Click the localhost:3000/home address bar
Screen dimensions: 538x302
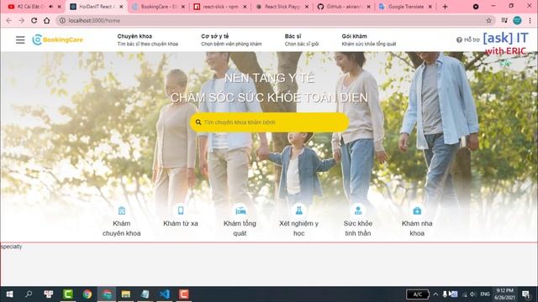pyautogui.click(x=275, y=20)
